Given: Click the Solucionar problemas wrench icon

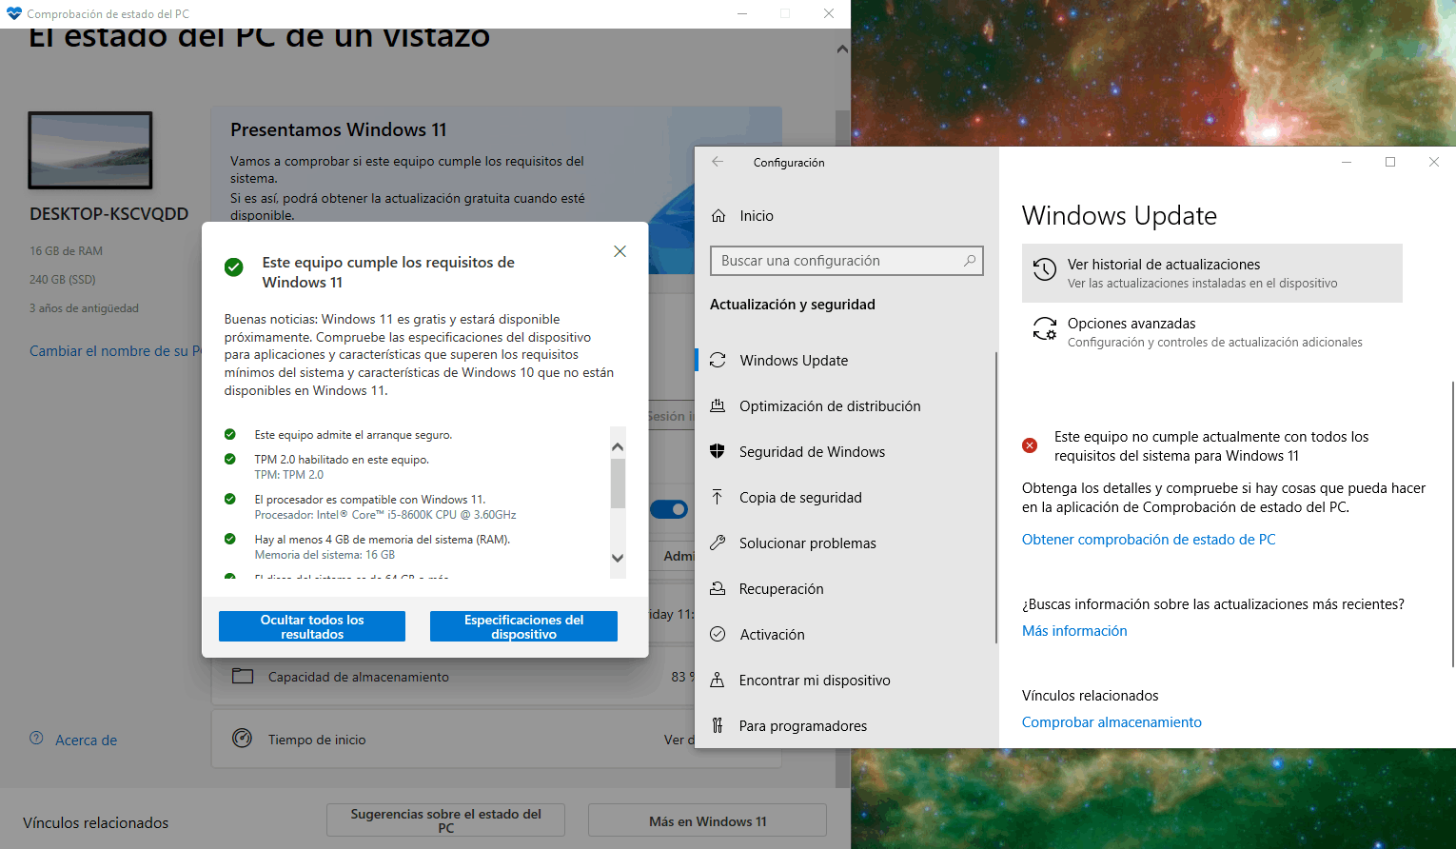Looking at the screenshot, I should click(718, 543).
